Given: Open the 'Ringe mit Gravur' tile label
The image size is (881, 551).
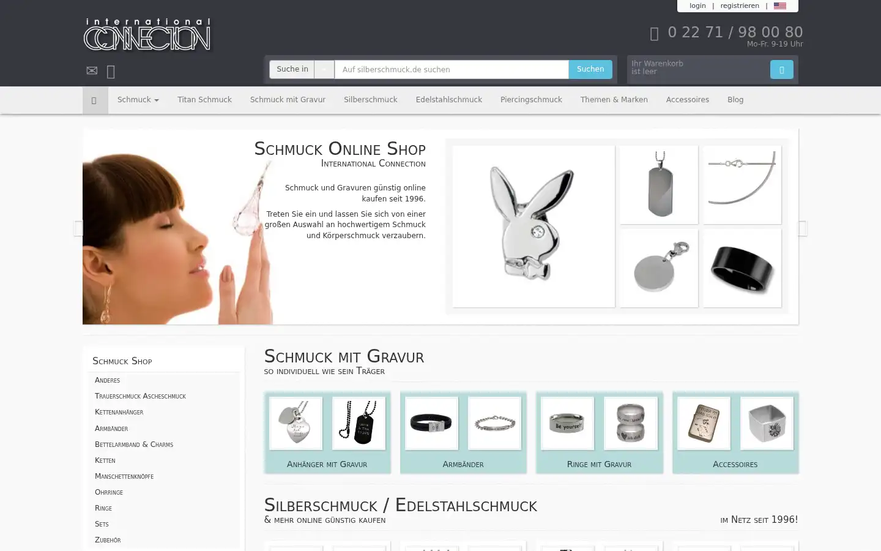Looking at the screenshot, I should [599, 464].
